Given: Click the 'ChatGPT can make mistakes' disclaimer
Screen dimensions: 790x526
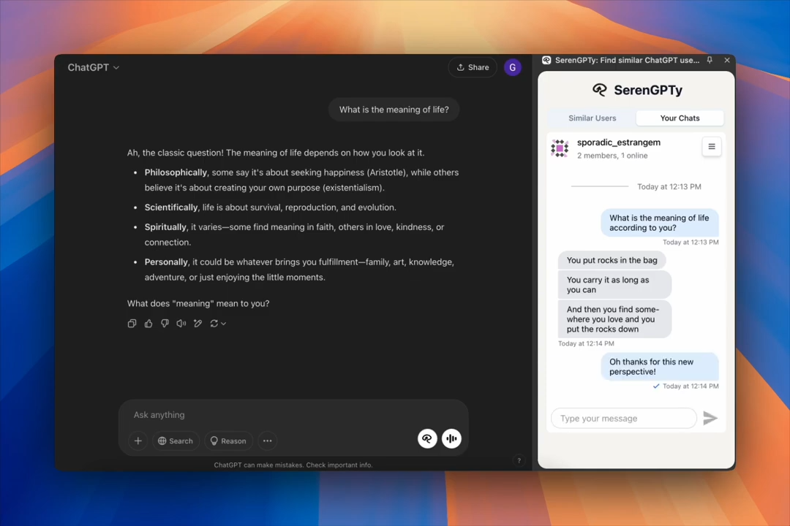Looking at the screenshot, I should pos(293,465).
